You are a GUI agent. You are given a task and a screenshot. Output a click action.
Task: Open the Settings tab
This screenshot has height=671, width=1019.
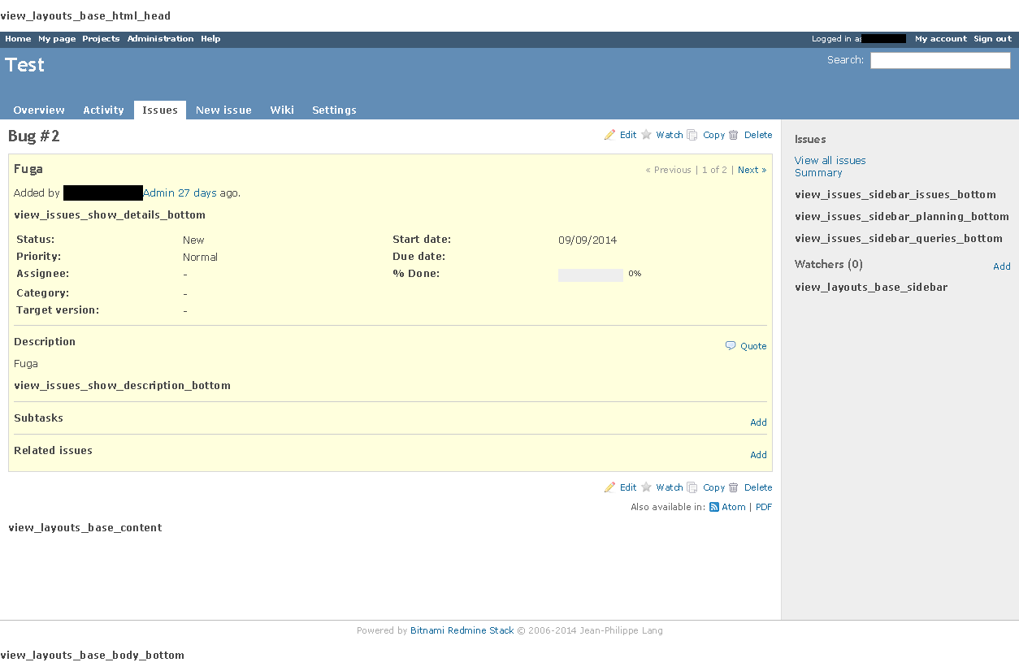click(x=334, y=110)
